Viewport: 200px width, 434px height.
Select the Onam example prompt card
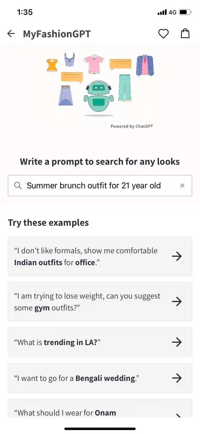[x=100, y=408]
